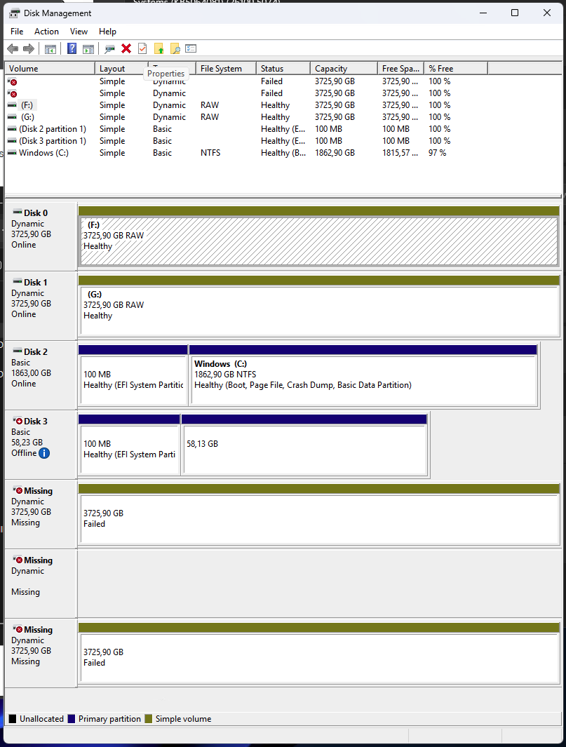Open the Action menu

pyautogui.click(x=47, y=32)
